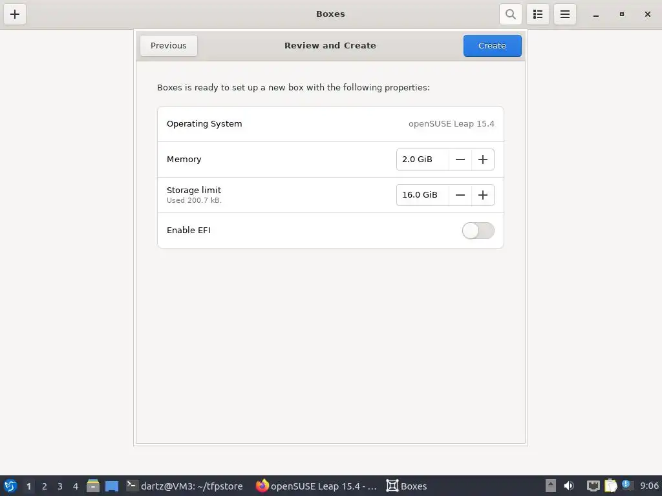Screen dimensions: 662x496
Task: Toggle the Enable EFI switch
Action: (478, 231)
